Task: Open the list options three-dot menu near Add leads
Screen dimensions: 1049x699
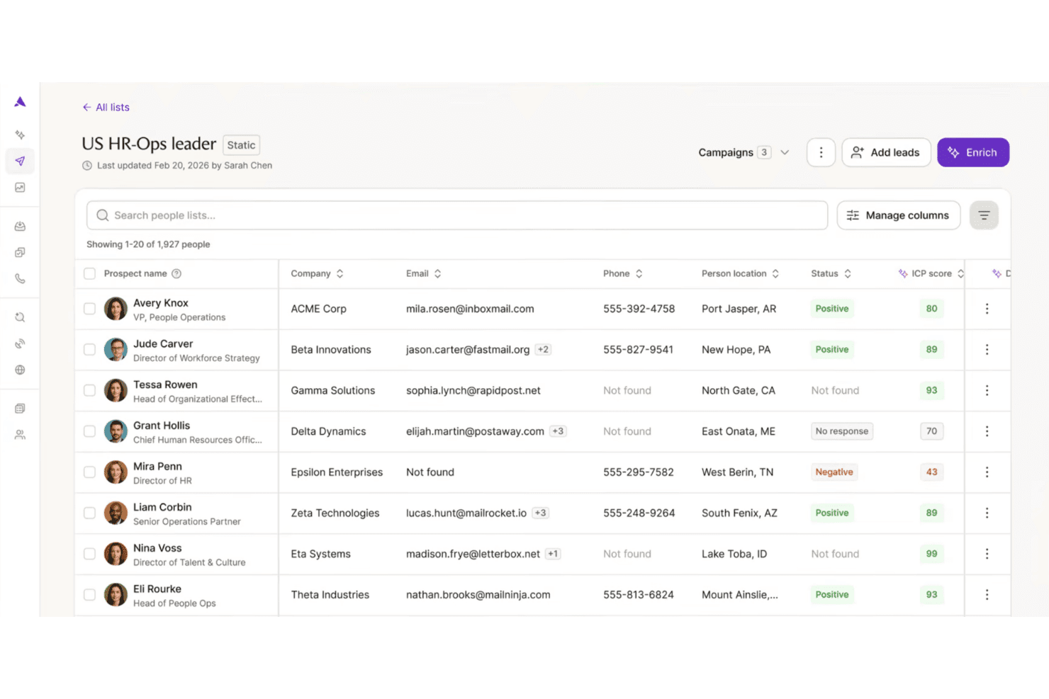Action: (x=821, y=152)
